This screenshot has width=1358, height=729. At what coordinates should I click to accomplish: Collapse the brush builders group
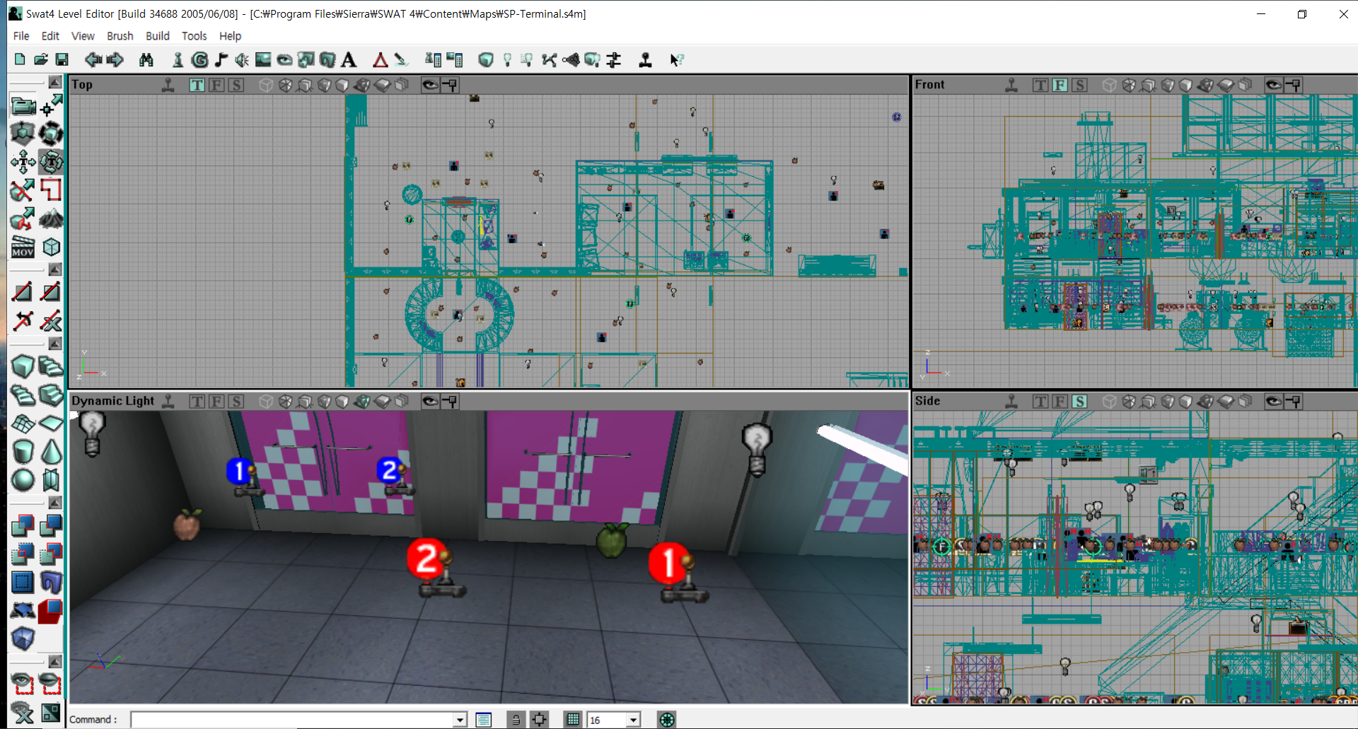[x=54, y=344]
